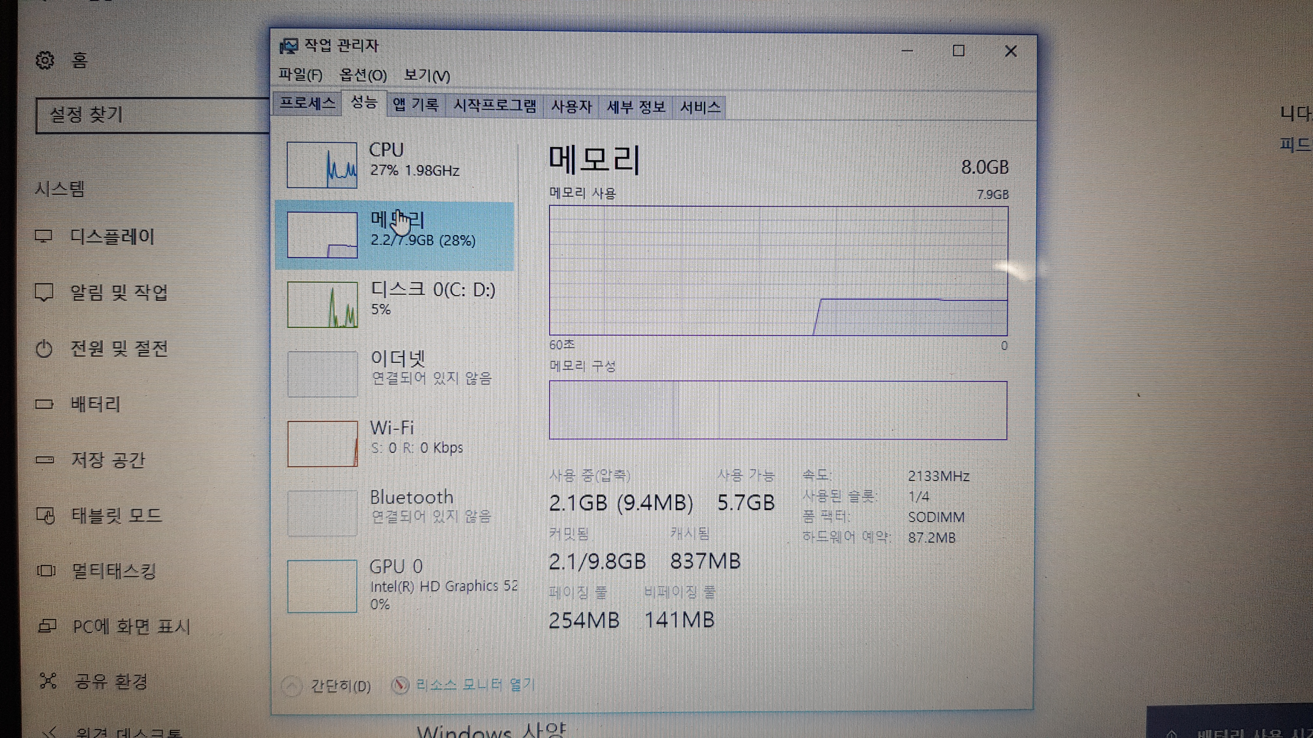Image resolution: width=1313 pixels, height=738 pixels.
Task: Open the 옵션(O) menu
Action: tap(363, 75)
